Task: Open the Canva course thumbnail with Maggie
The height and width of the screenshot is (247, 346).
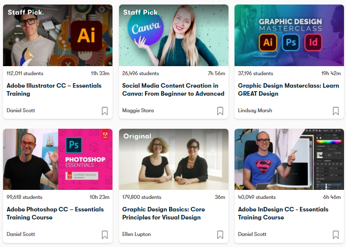Action: pos(174,35)
